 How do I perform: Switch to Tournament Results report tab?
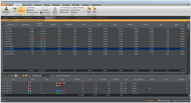(63, 18)
